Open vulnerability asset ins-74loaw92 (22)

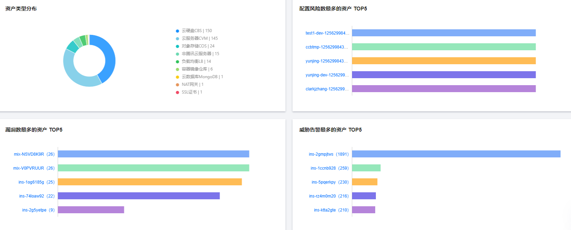[x=37, y=196]
